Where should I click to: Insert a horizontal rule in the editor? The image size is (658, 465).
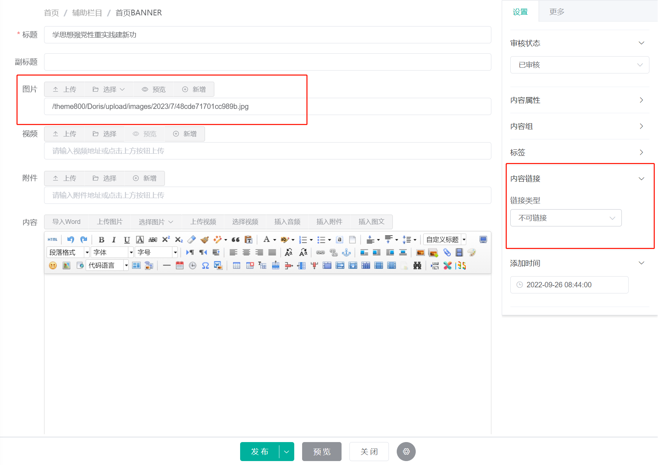click(166, 265)
